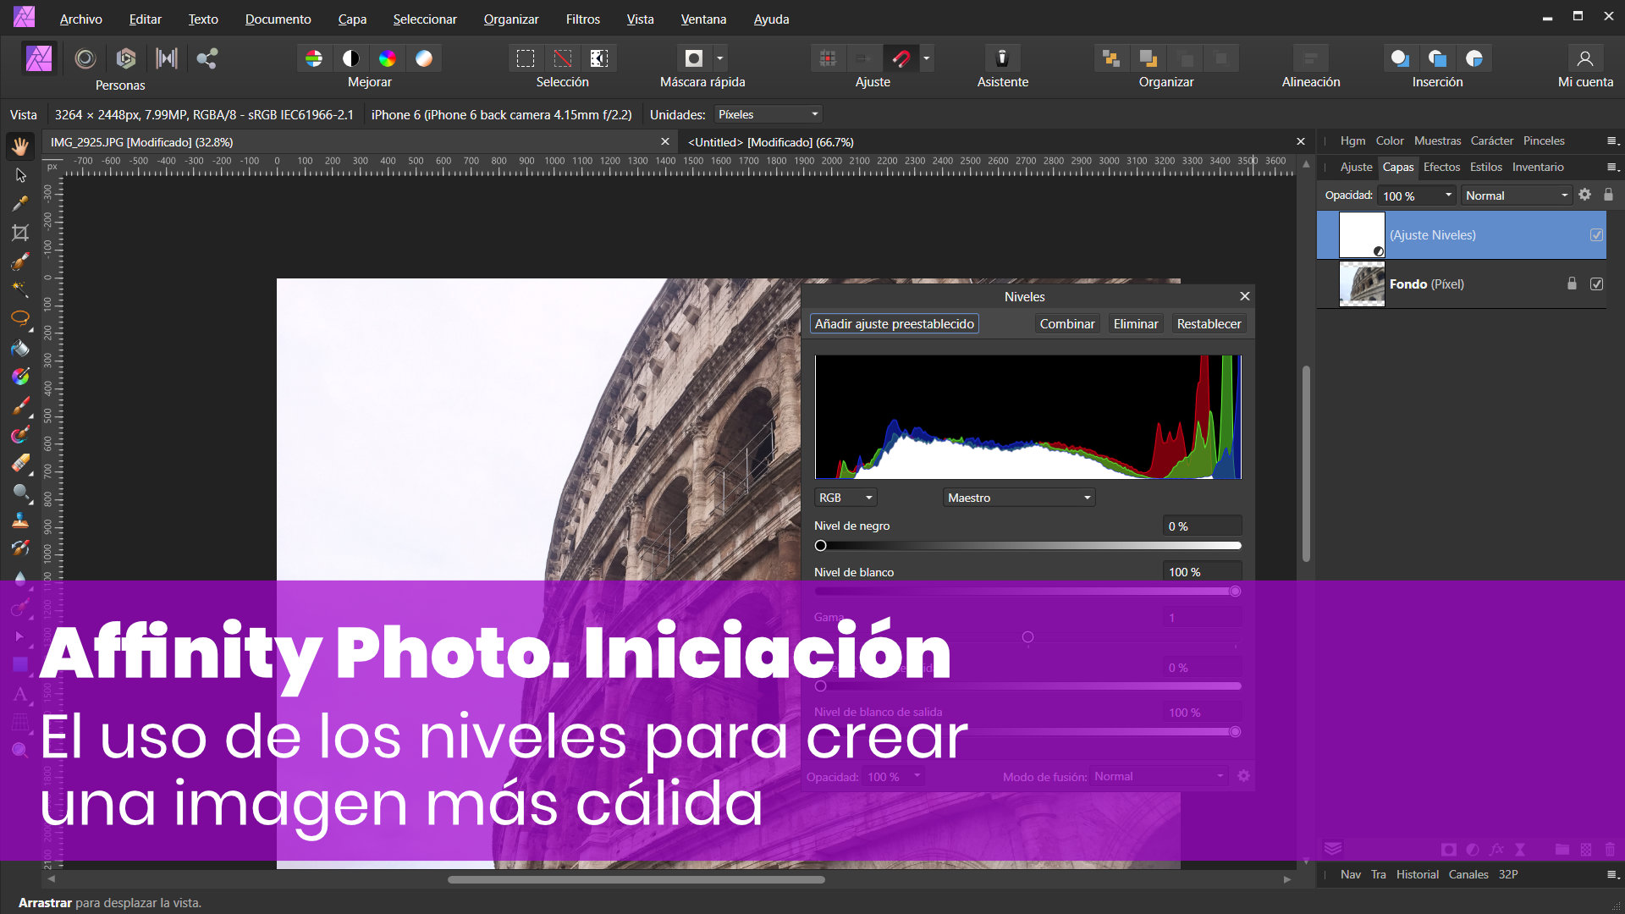Open layer blend options gear icon
Viewport: 1625px width, 914px height.
1585,195
